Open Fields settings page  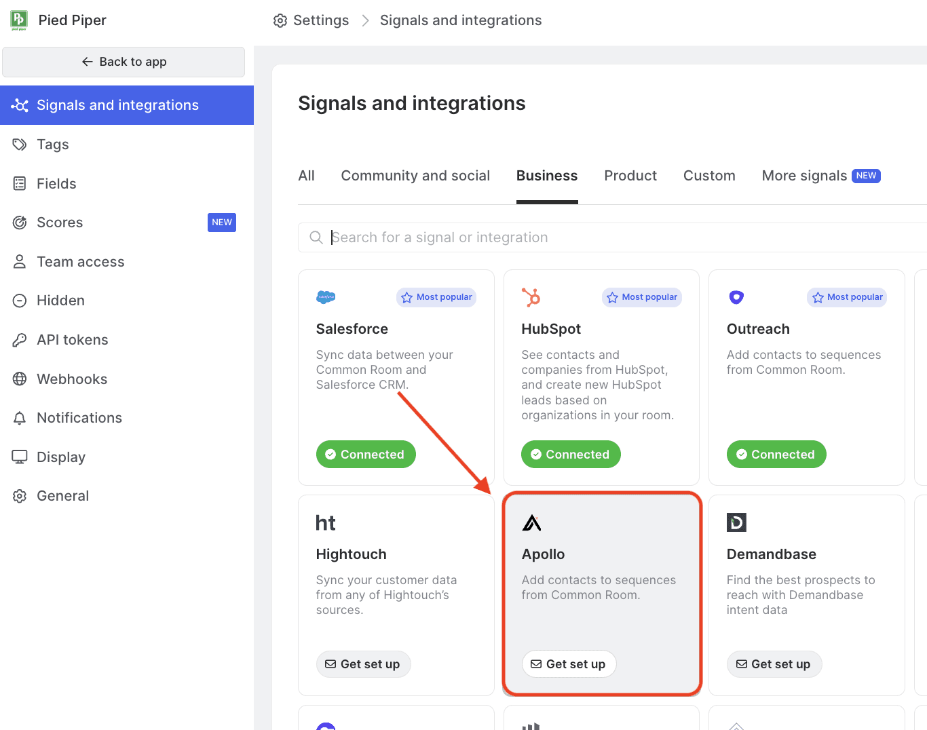127,184
